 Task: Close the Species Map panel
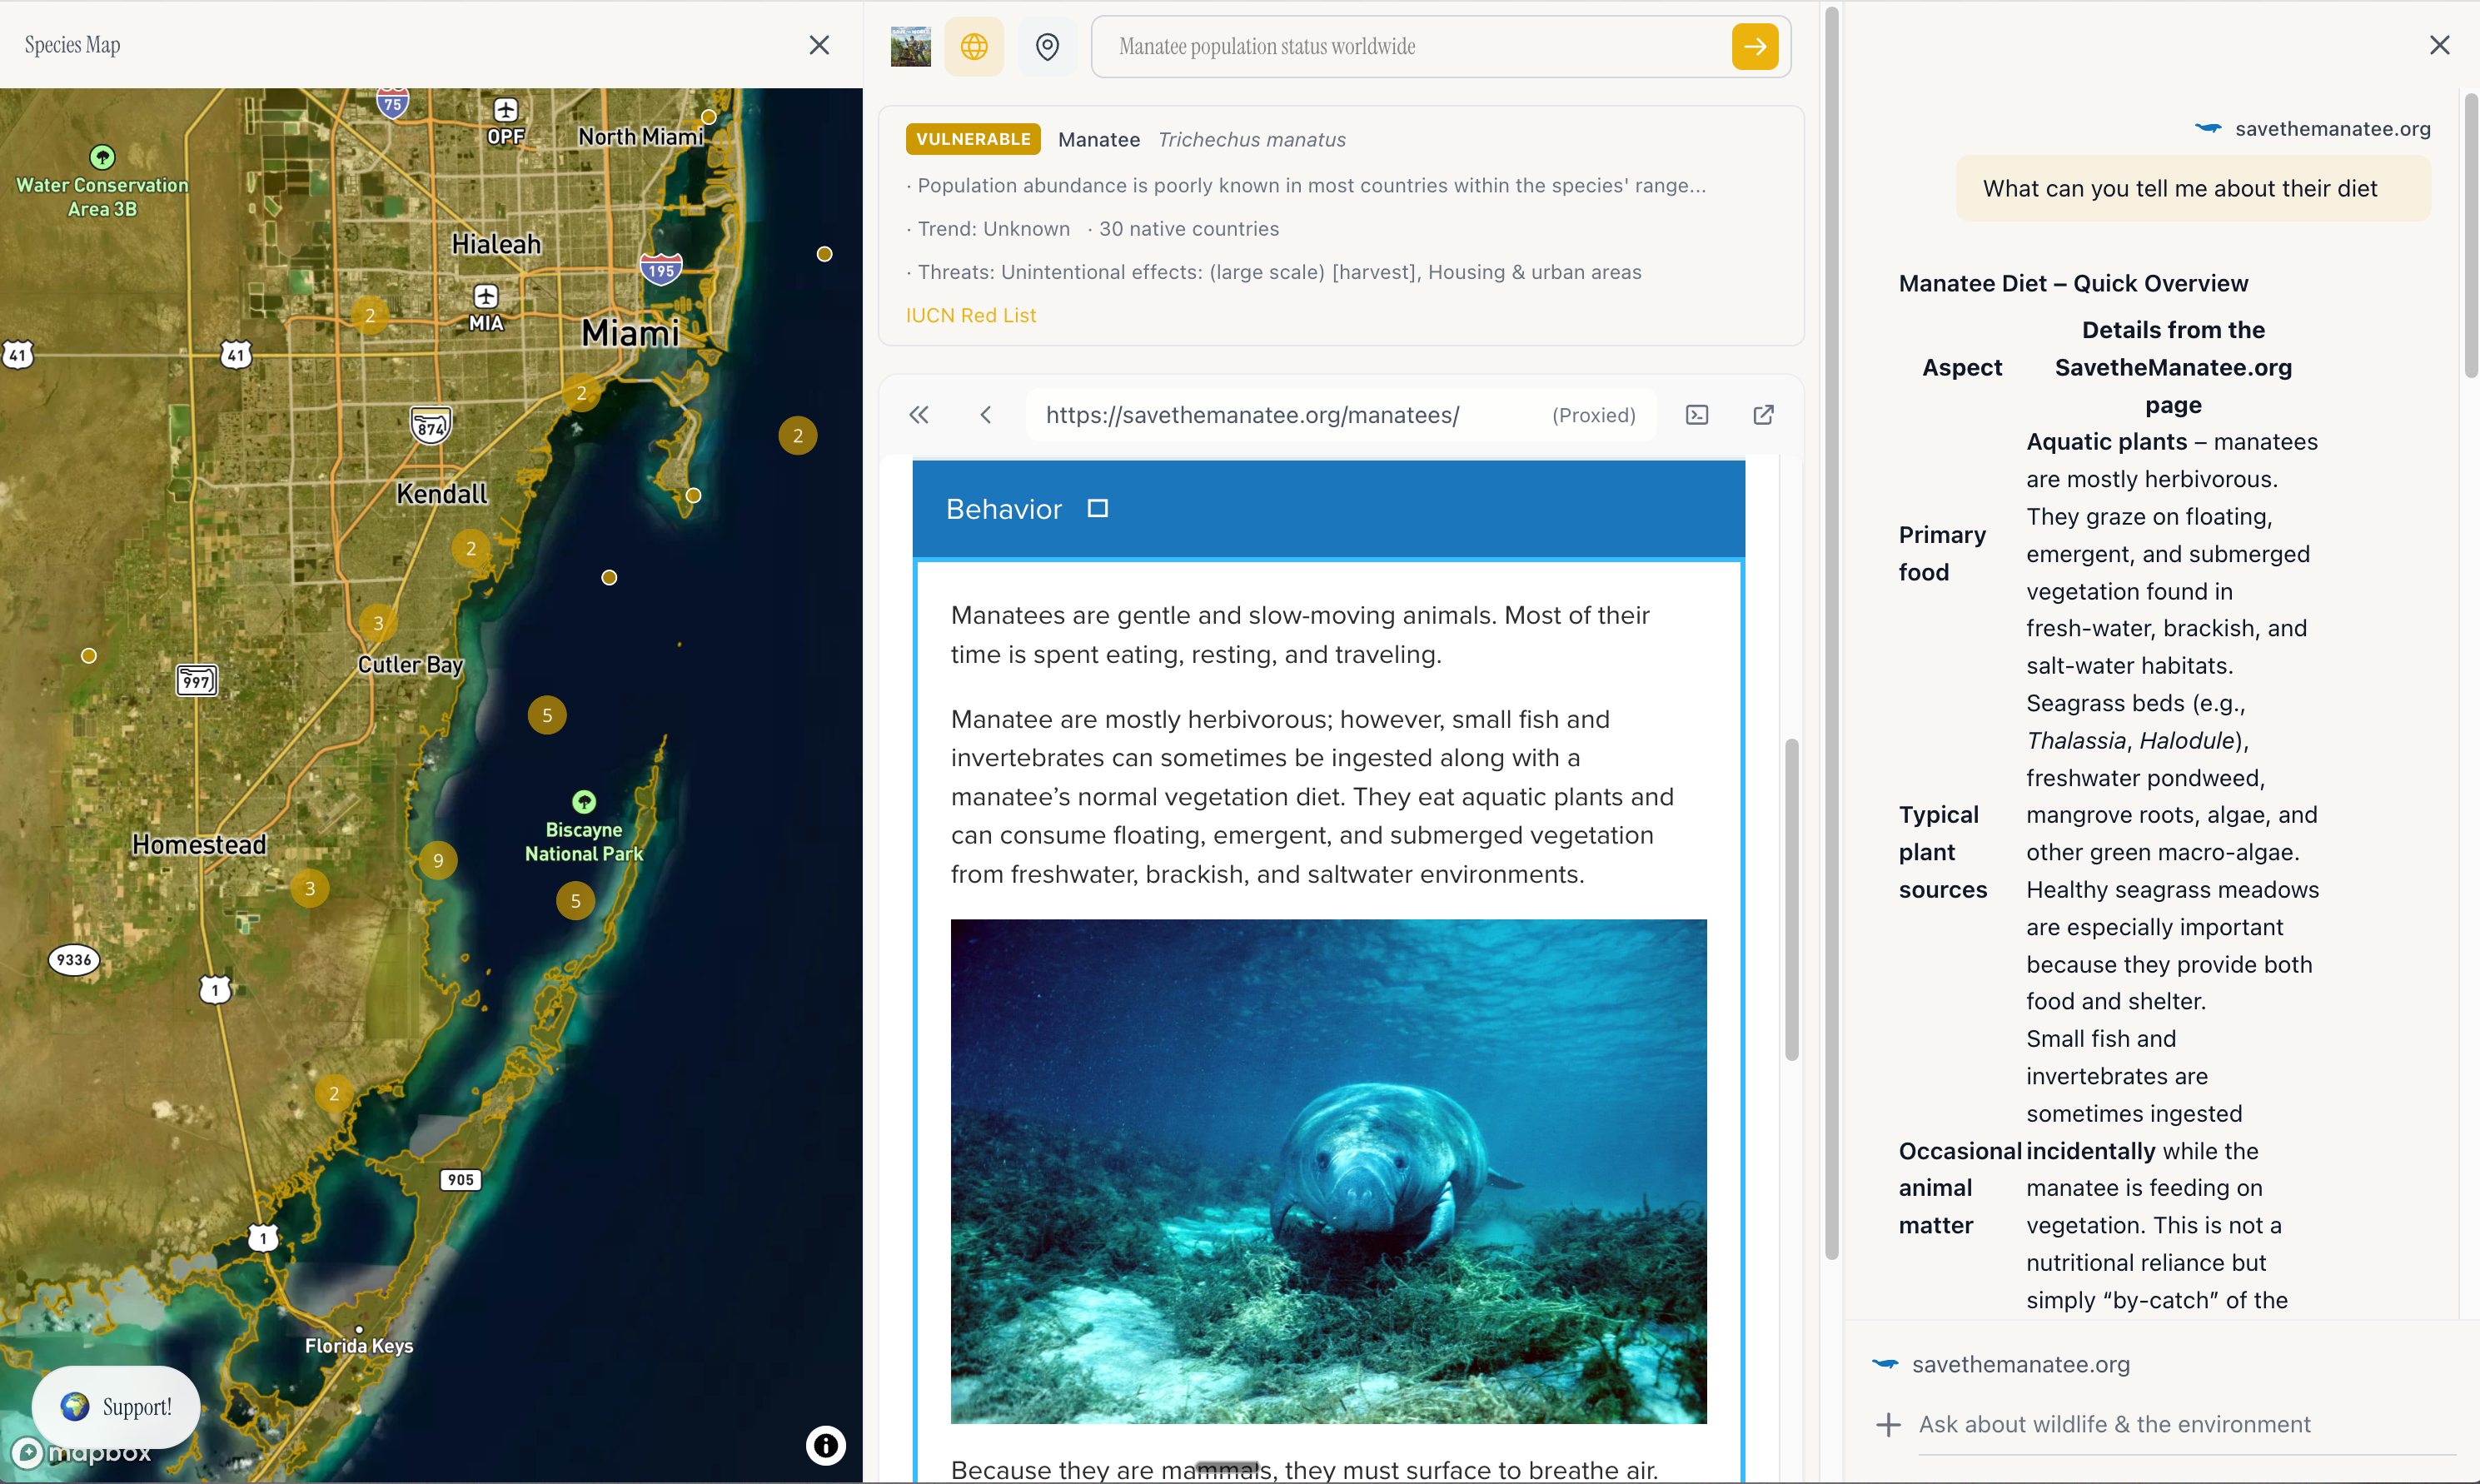819,45
